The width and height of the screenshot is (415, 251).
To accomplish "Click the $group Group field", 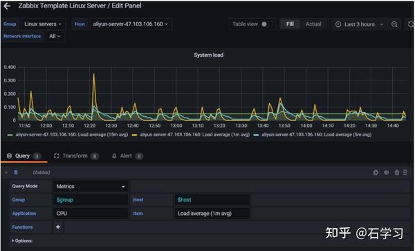I will (91, 200).
